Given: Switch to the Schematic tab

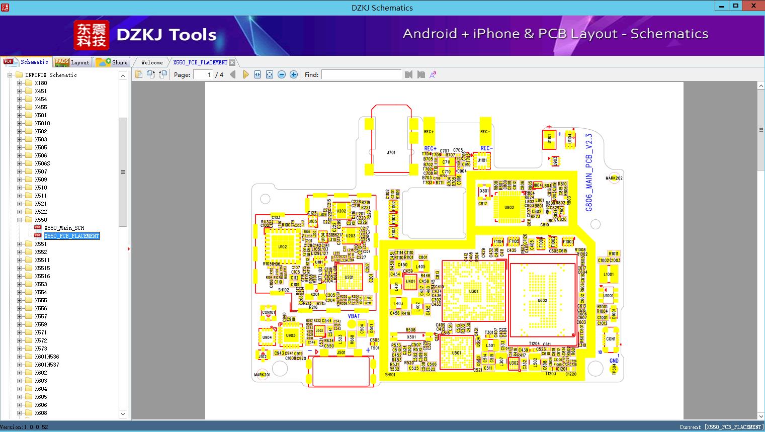Looking at the screenshot, I should [x=26, y=62].
